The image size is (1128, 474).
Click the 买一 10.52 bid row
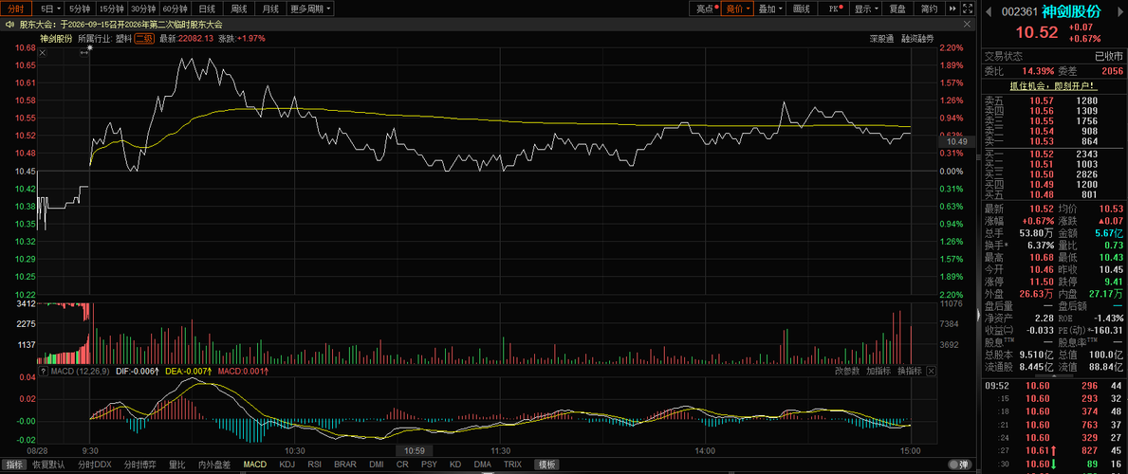[x=1053, y=154]
